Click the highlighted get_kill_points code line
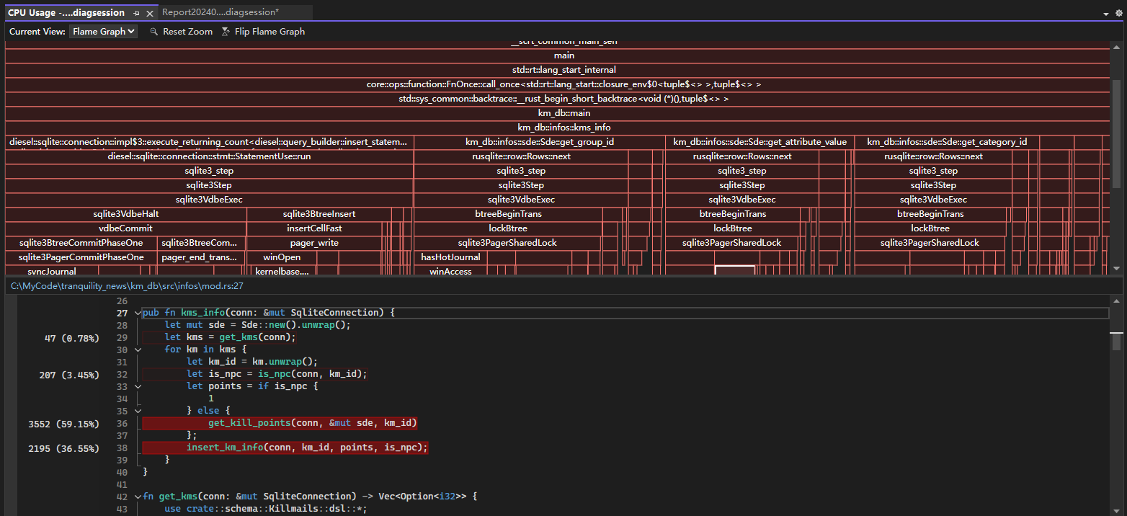The height and width of the screenshot is (516, 1127). (x=312, y=423)
